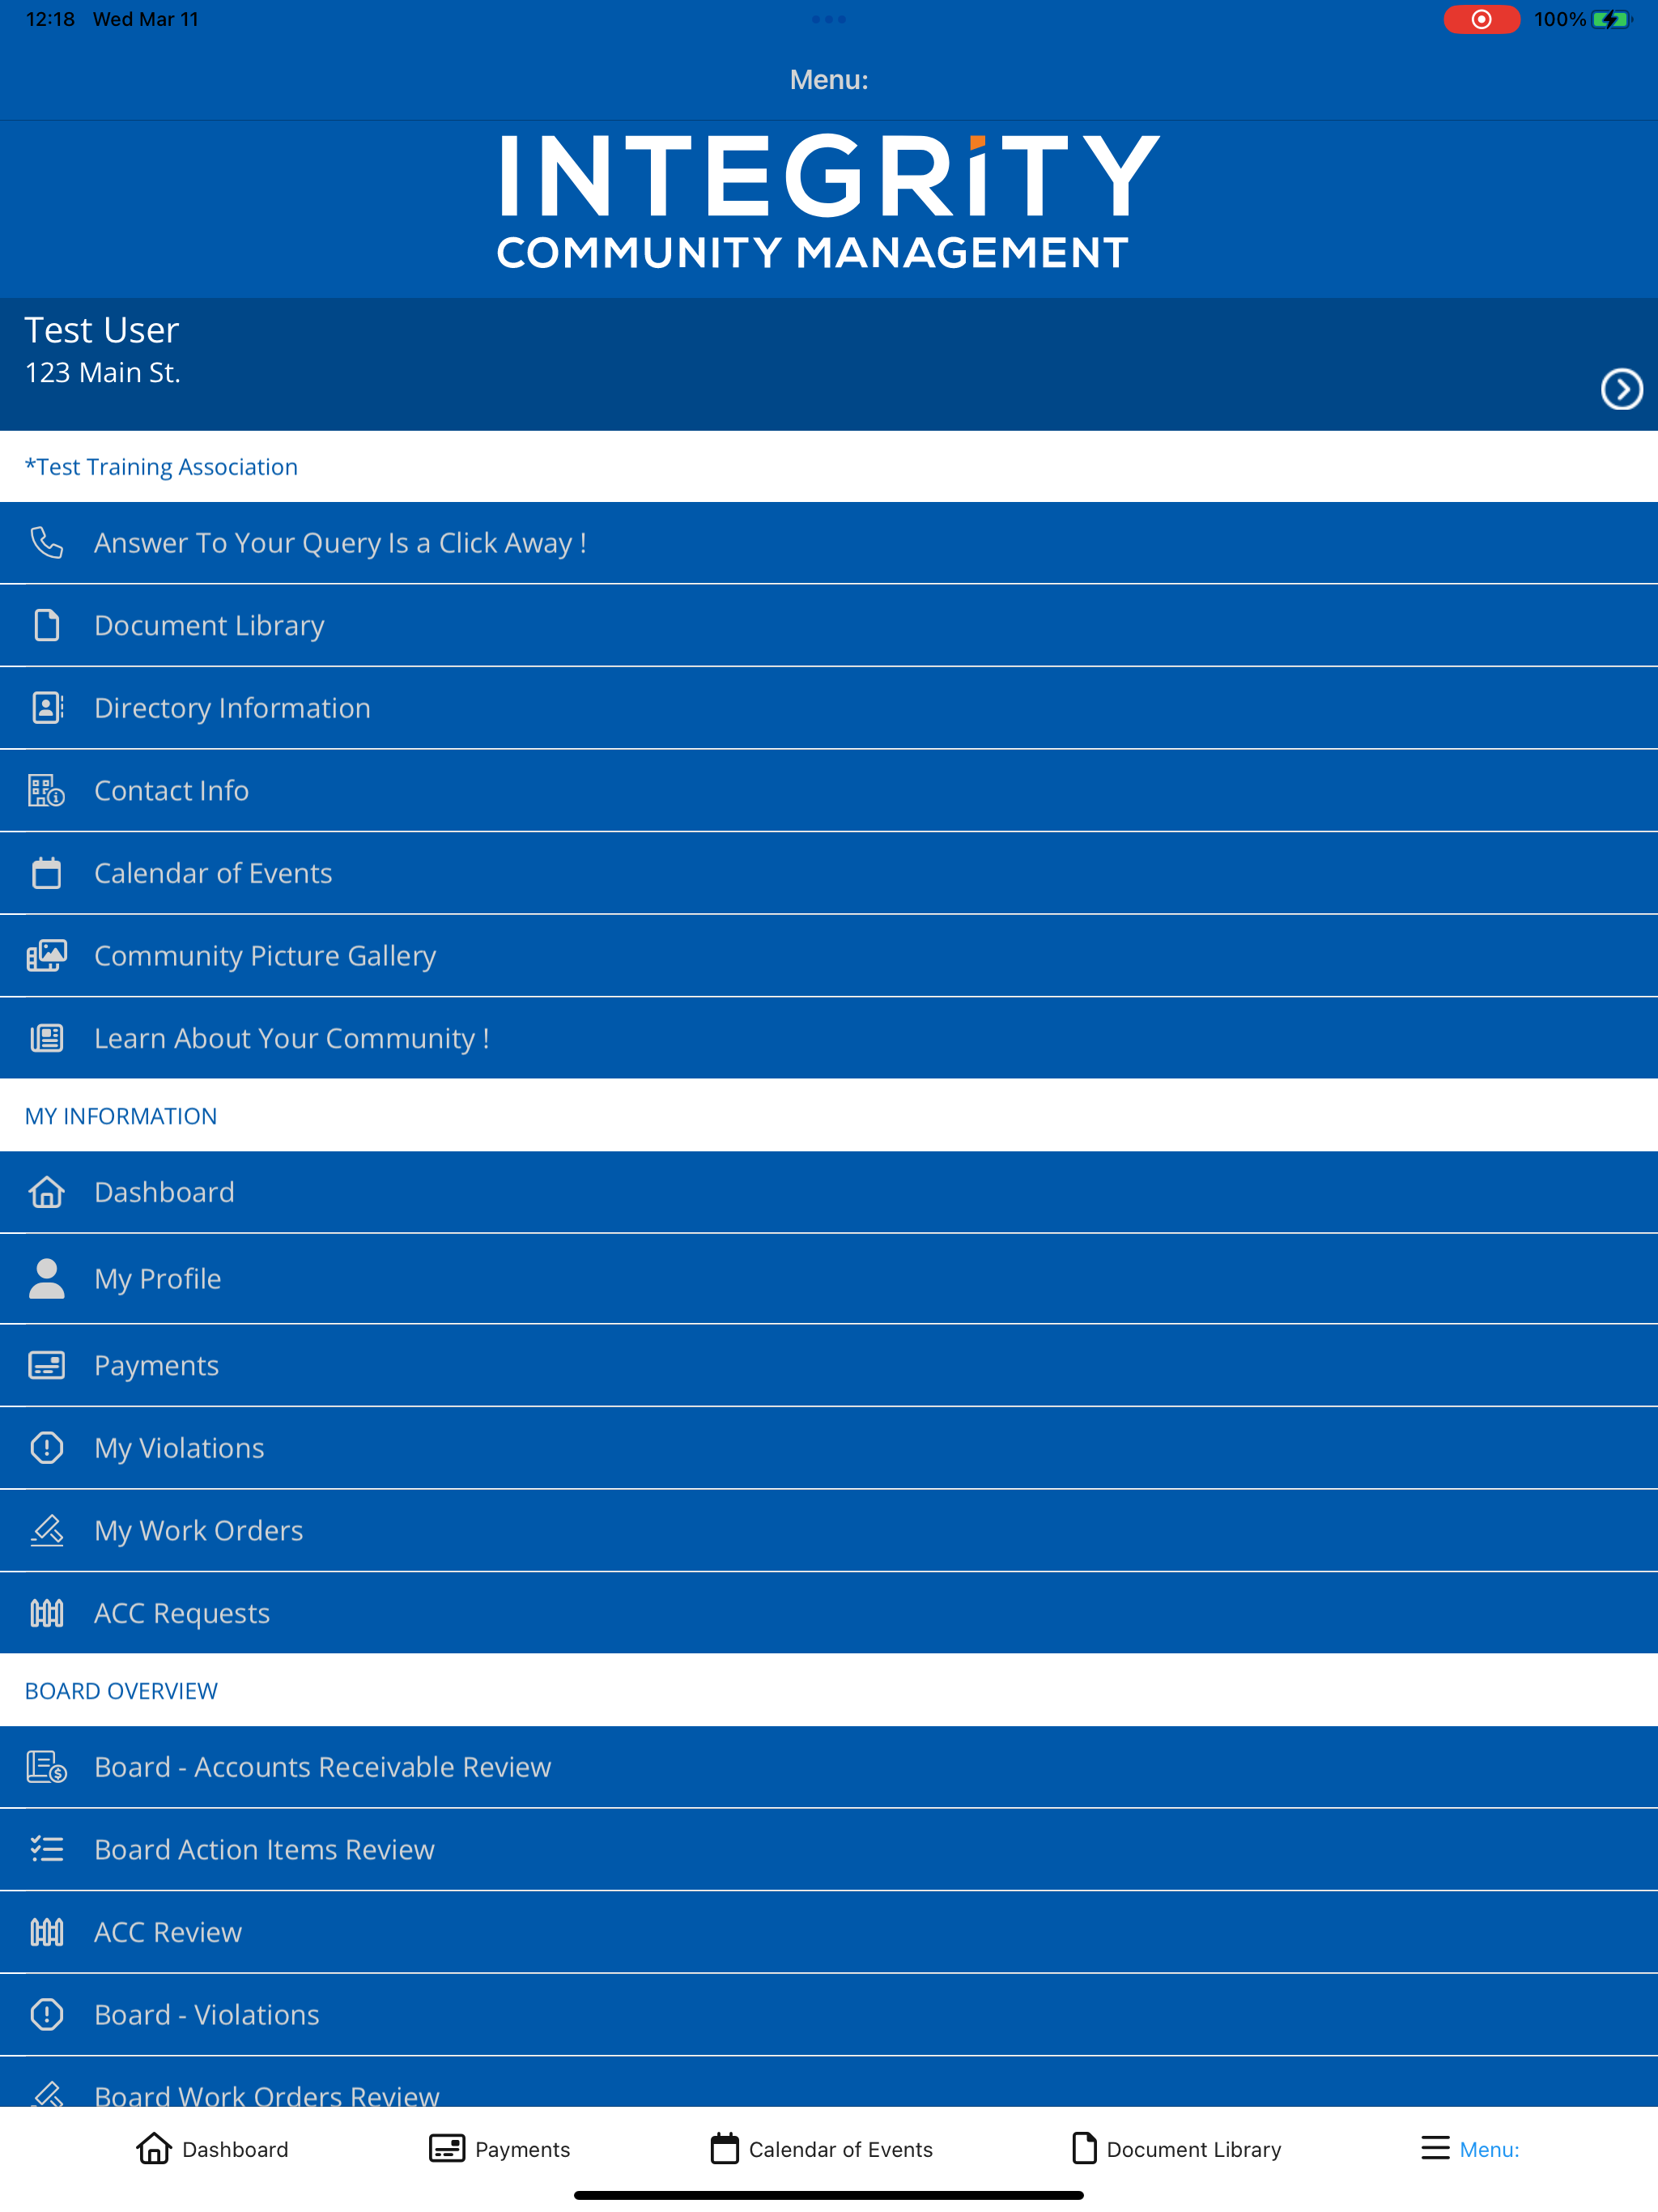This screenshot has height=2212, width=1658.
Task: Open Board - Accounts Receivable Review entry
Action: click(829, 1767)
